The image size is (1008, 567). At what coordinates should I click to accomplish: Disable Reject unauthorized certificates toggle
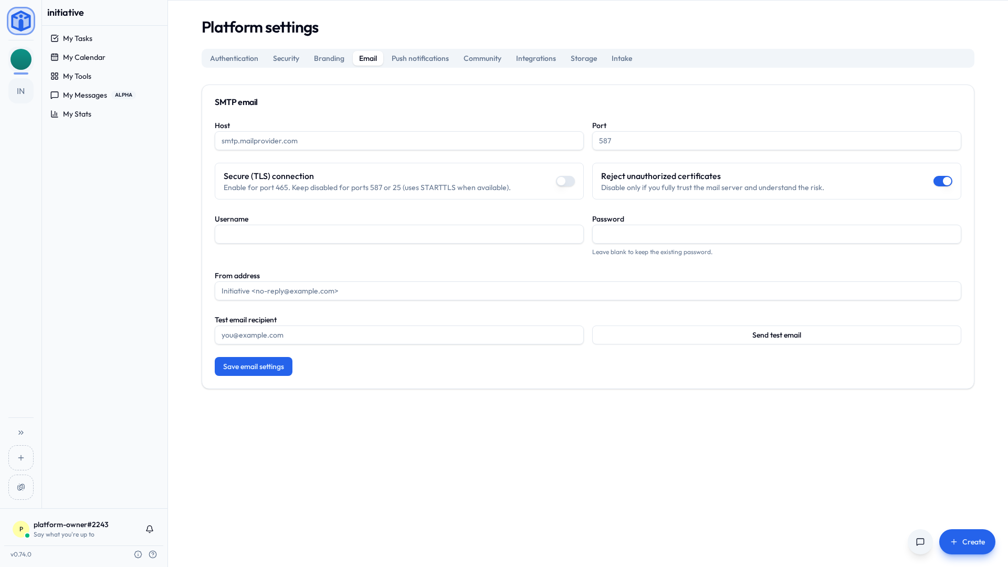pos(943,181)
